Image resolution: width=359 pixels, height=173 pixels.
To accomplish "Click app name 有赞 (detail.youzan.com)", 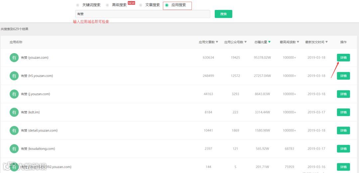I will [39, 130].
